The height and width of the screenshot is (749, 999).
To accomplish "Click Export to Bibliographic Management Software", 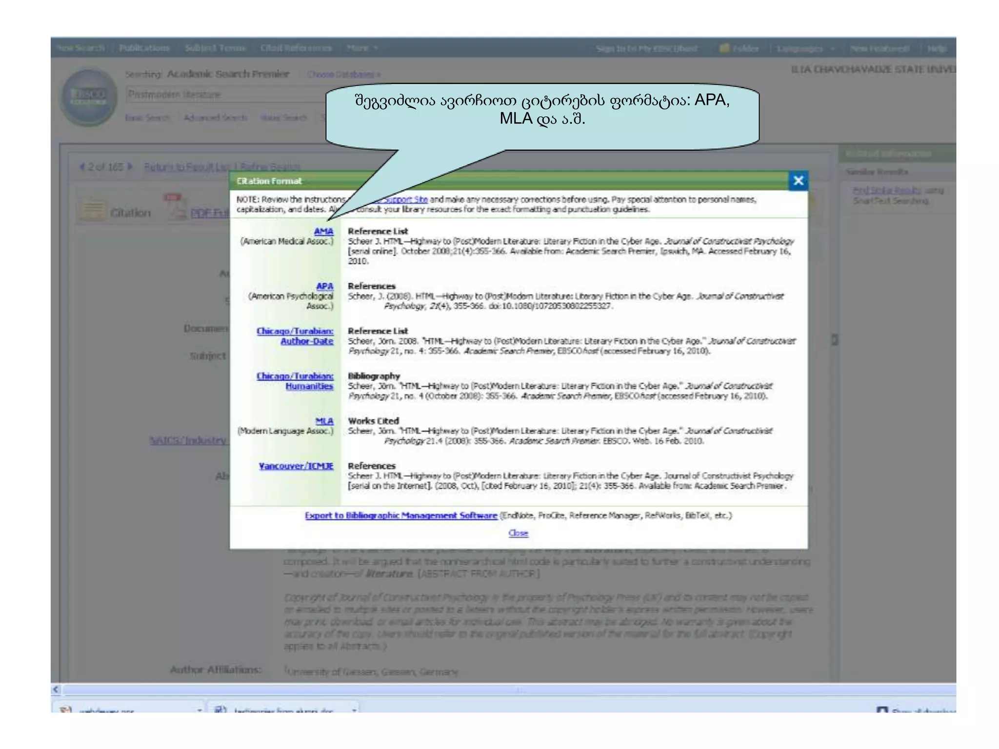I will click(400, 515).
